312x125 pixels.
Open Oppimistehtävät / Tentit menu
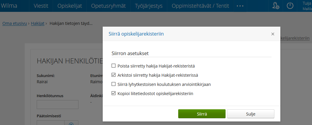[200, 6]
